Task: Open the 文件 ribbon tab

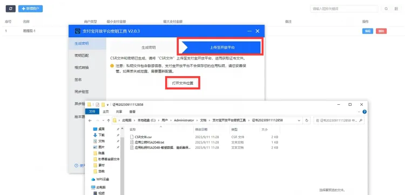Action: click(92, 112)
